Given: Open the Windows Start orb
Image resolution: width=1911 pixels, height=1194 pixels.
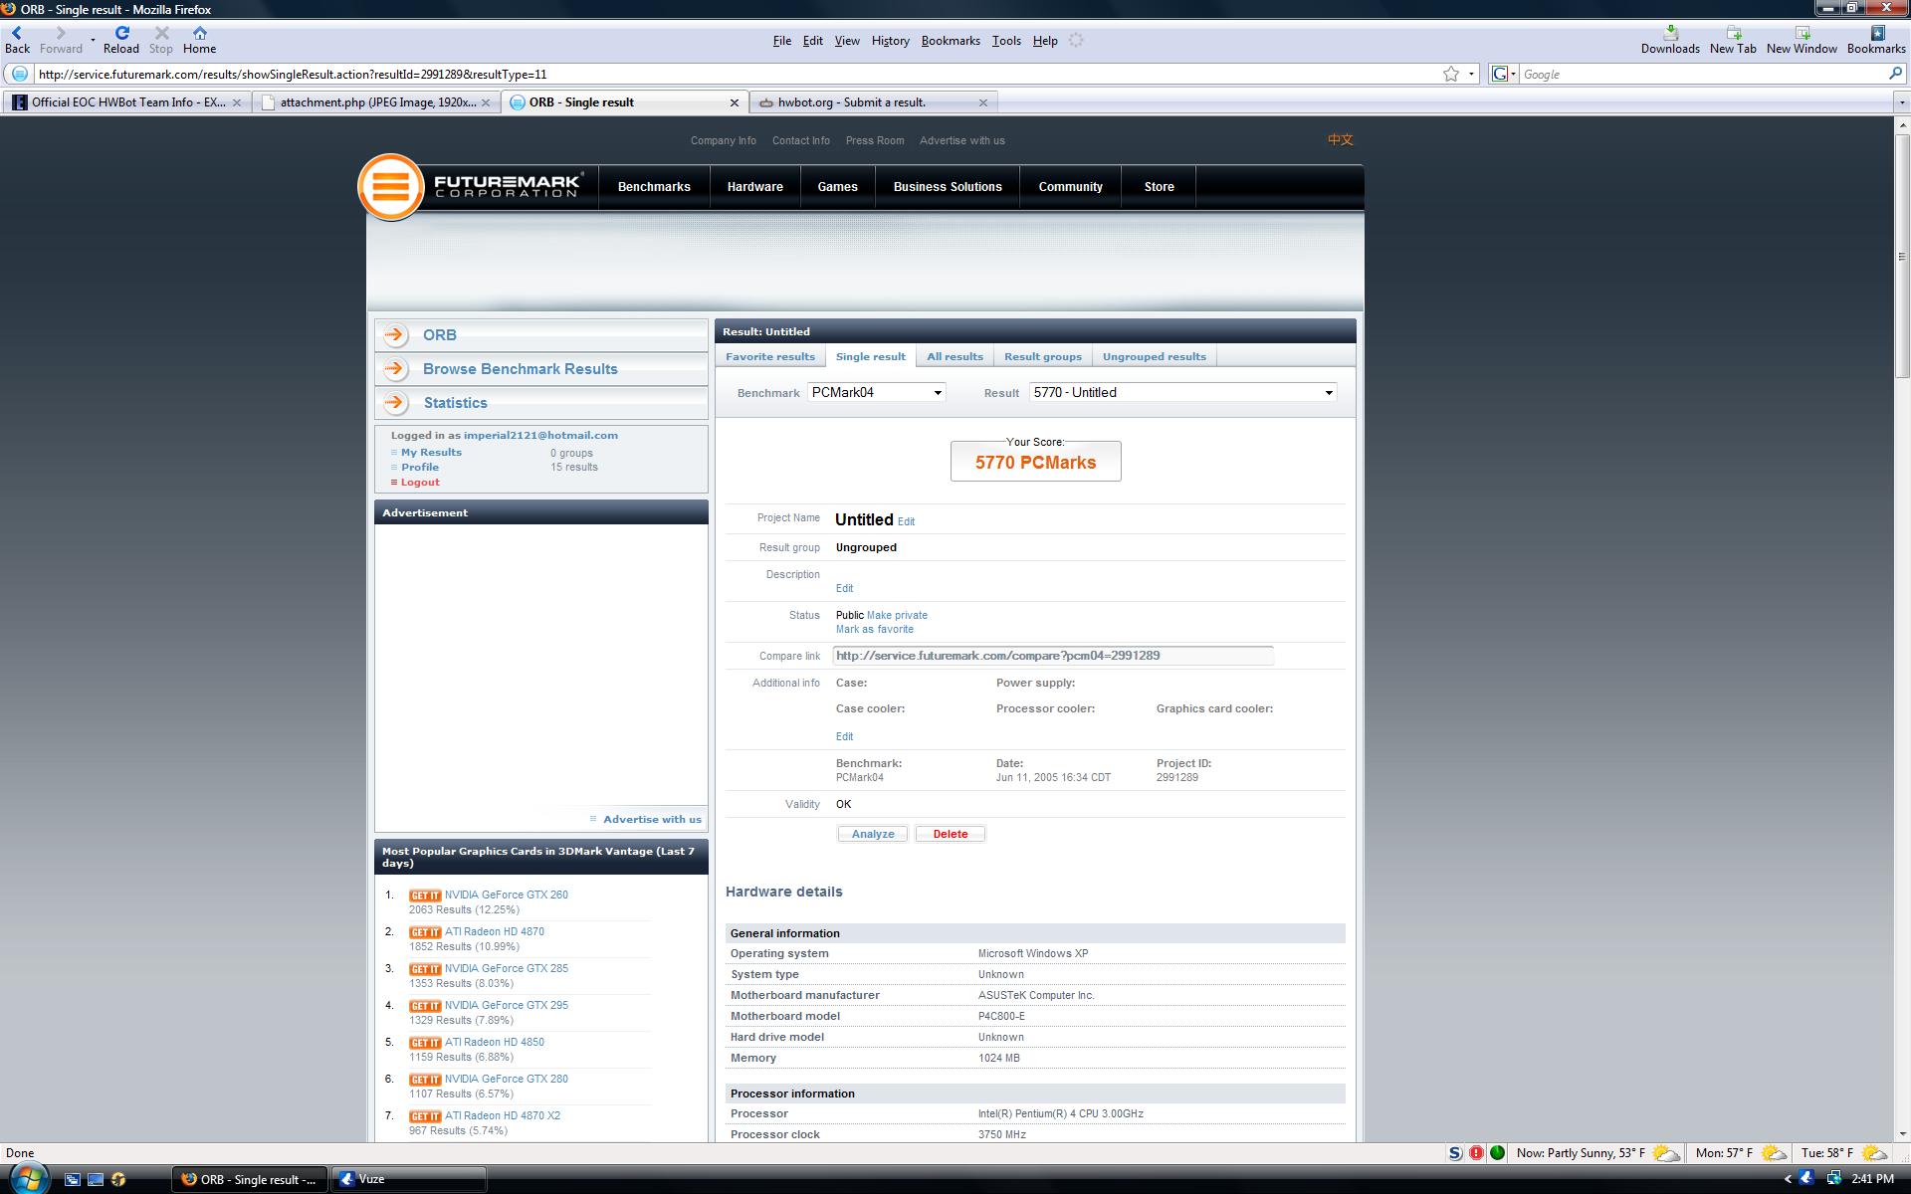Looking at the screenshot, I should click(28, 1178).
